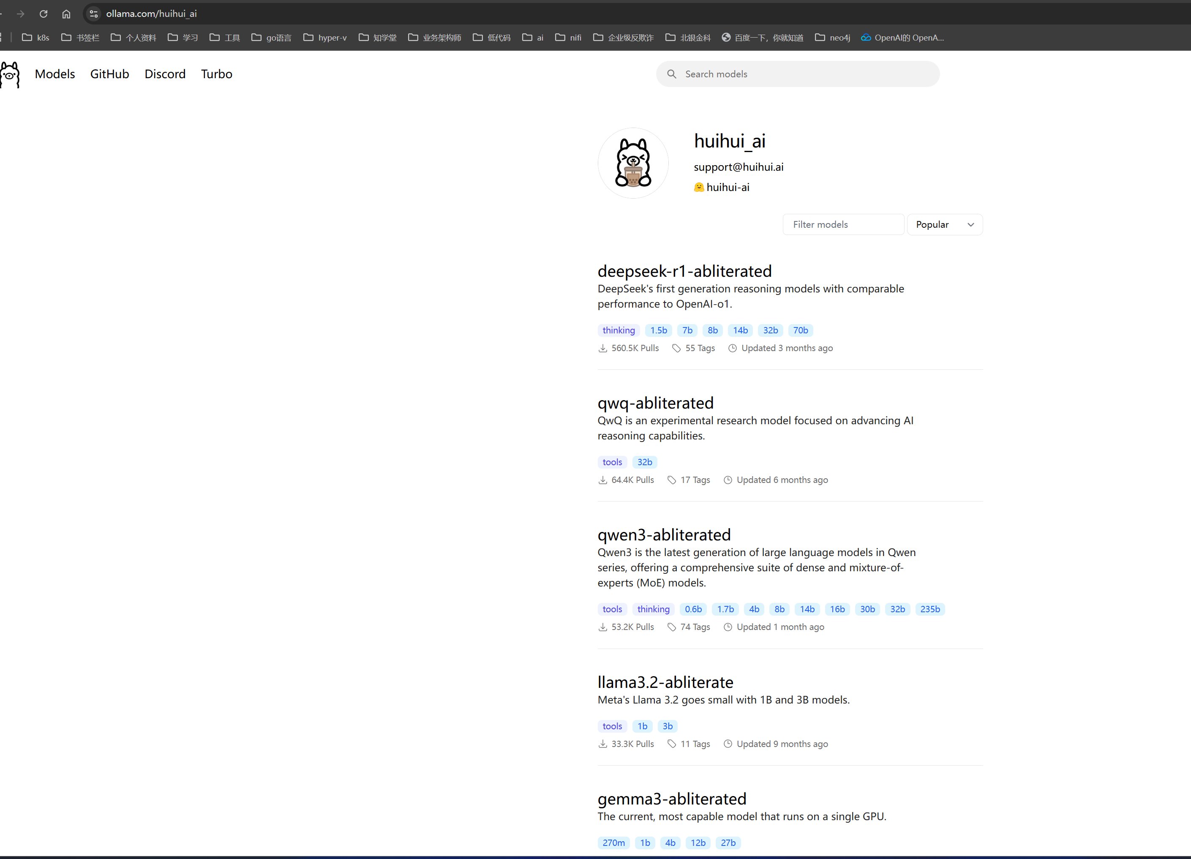Open the OpenAI bookmark with cloud icon
This screenshot has height=859, width=1191.
click(903, 38)
